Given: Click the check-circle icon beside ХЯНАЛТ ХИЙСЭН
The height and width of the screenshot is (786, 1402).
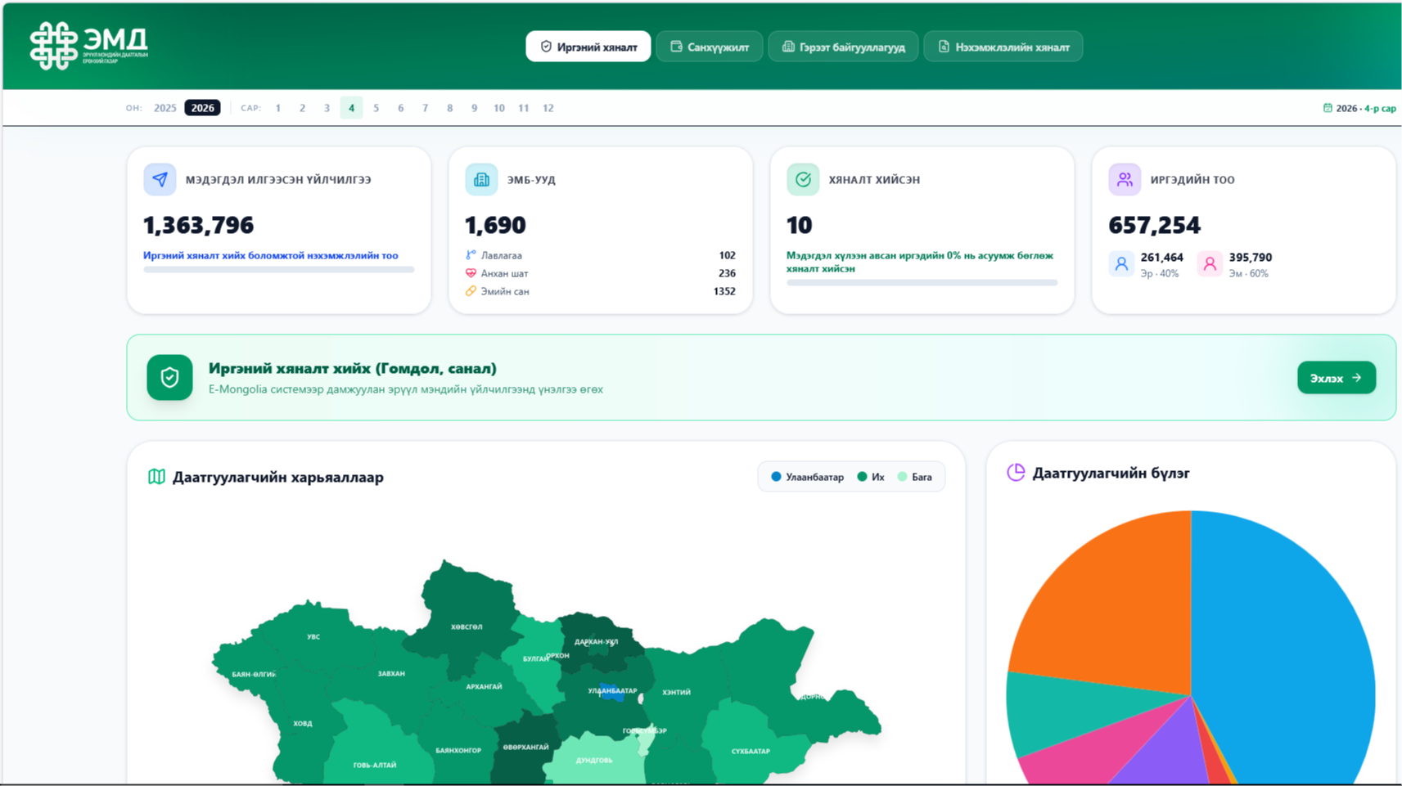Looking at the screenshot, I should click(x=803, y=179).
